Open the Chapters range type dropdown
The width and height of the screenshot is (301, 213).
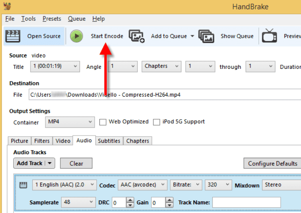tap(161, 66)
